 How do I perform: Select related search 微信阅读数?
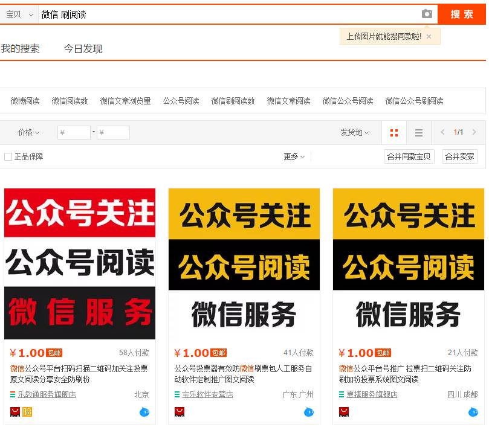point(70,101)
